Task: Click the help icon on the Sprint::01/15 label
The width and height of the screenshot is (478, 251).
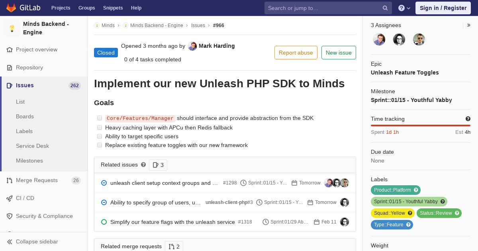Action: click(x=443, y=202)
